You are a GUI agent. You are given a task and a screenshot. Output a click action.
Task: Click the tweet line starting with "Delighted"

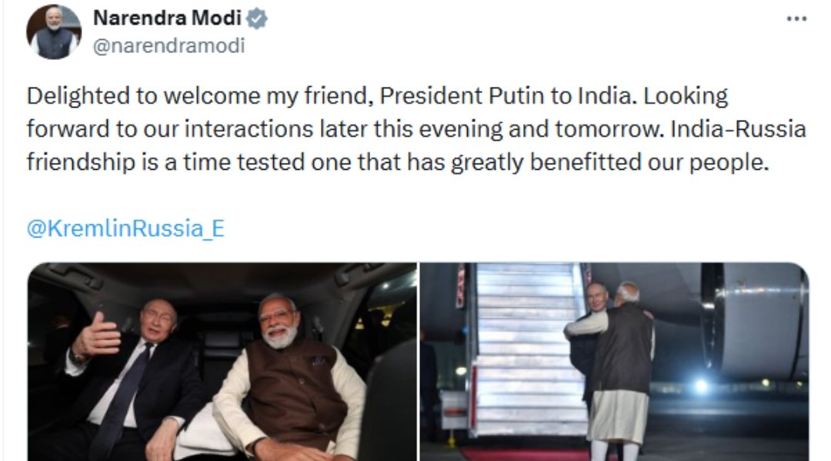tap(377, 97)
